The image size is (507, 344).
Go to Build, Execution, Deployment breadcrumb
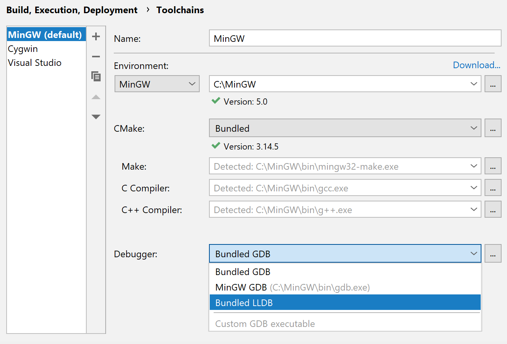[x=72, y=10]
